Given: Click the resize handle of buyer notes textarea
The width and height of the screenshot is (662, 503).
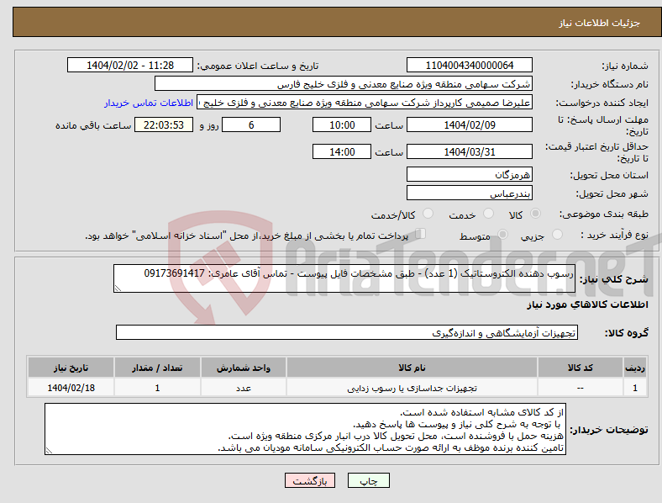Looking at the screenshot, I should pos(49,451).
